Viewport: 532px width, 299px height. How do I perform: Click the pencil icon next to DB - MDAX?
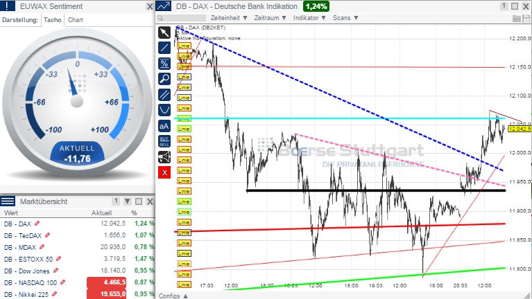(42, 247)
